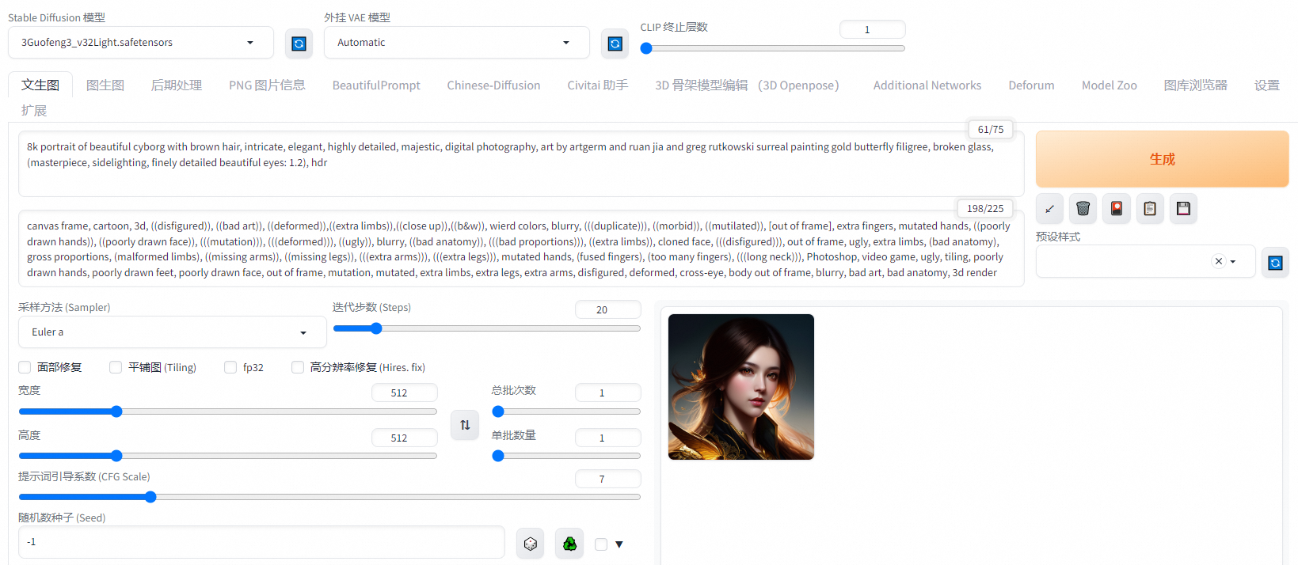Open the Model Zoo tab

[1110, 85]
